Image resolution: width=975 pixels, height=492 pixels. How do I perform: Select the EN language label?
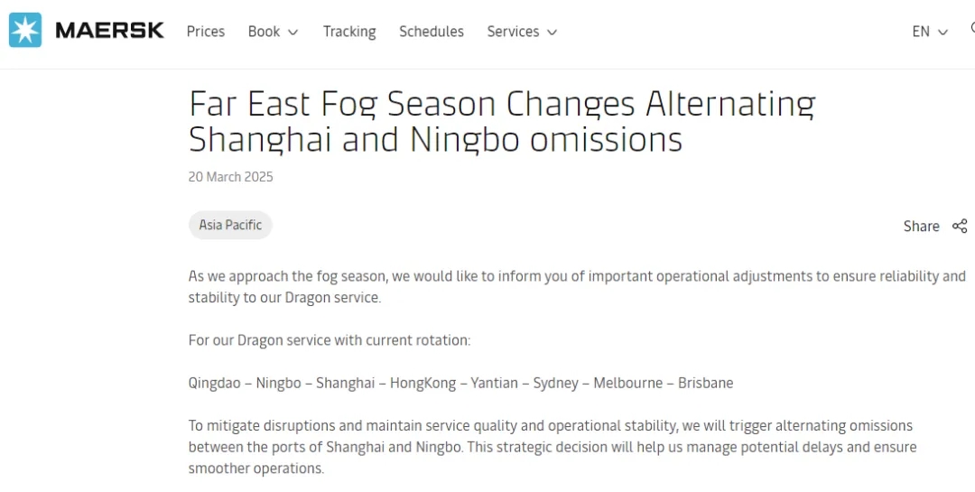[920, 31]
